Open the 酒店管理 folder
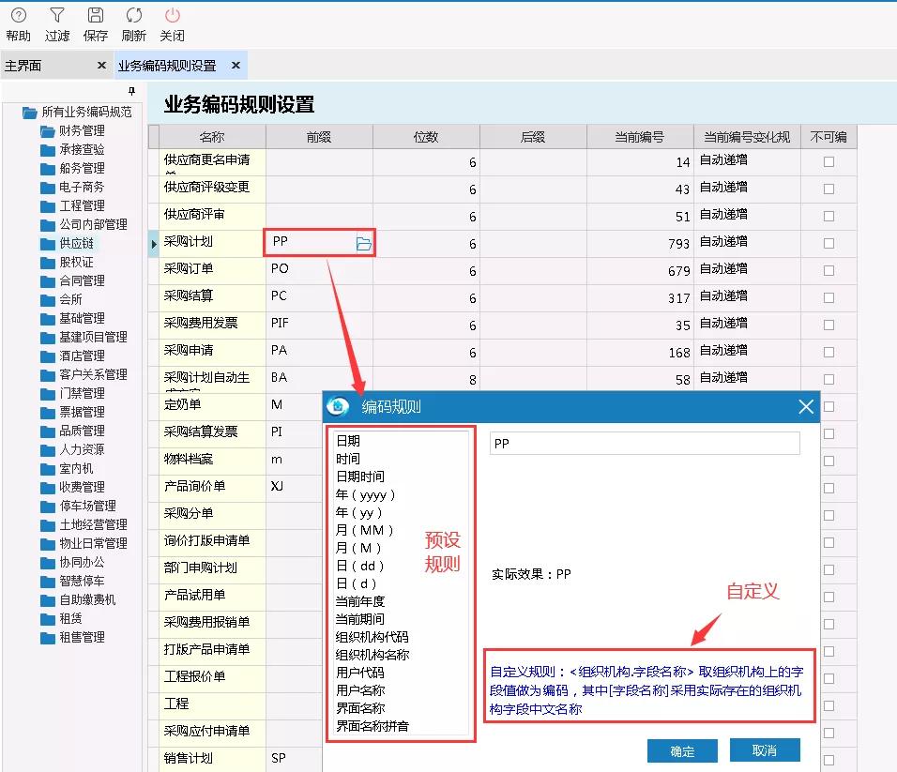The image size is (897, 772). pos(72,356)
